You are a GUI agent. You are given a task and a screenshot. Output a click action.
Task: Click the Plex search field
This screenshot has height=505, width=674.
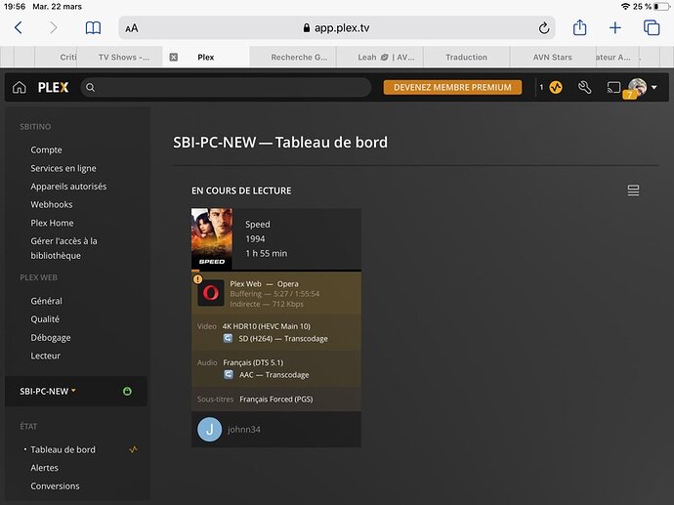pos(226,88)
